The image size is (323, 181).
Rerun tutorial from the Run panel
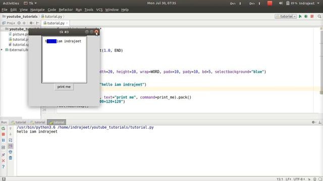click(x=4, y=129)
